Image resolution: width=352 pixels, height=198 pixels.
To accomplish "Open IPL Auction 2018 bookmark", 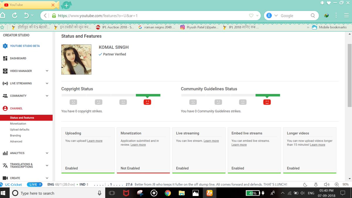I will [115, 27].
